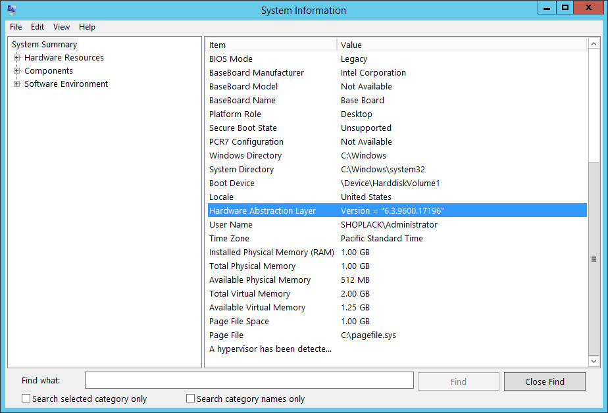The height and width of the screenshot is (413, 608).
Task: Sort by the Item column header
Action: pos(270,45)
